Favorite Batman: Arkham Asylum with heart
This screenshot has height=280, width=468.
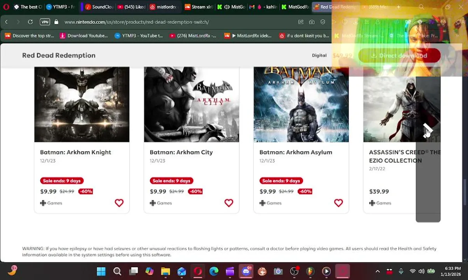coord(338,203)
